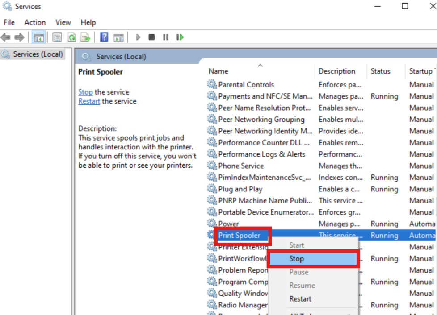
Task: Choose Resume in the context menu
Action: coord(302,286)
